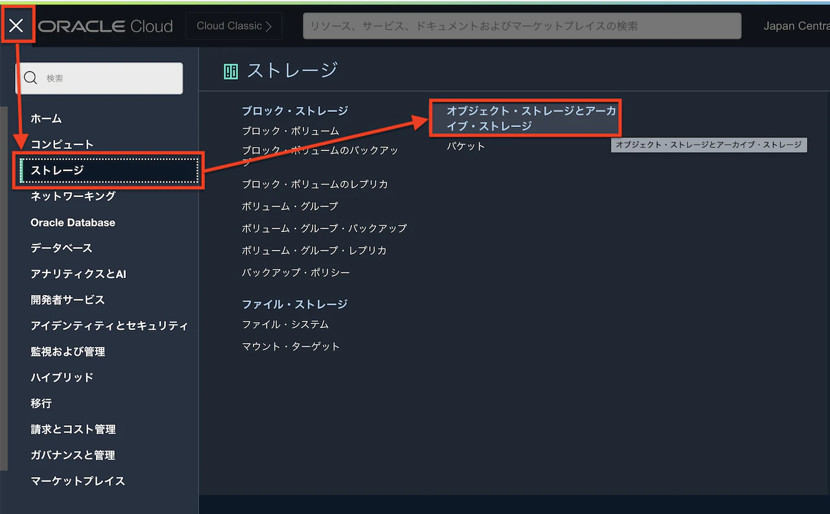Open アナリティクスとAI menu category

pos(78,274)
